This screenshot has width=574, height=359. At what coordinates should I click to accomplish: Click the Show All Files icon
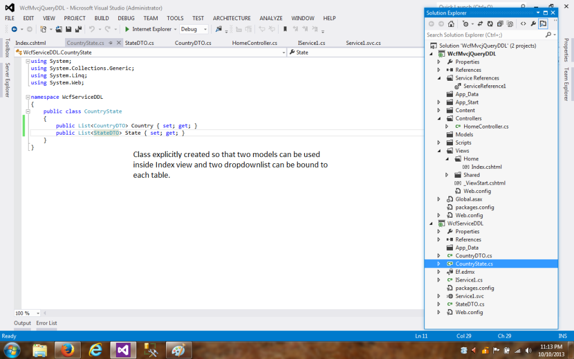[510, 24]
